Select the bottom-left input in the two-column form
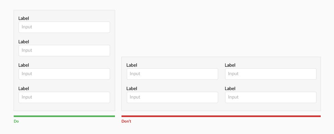Screen dimensions: 334x134 [172, 97]
